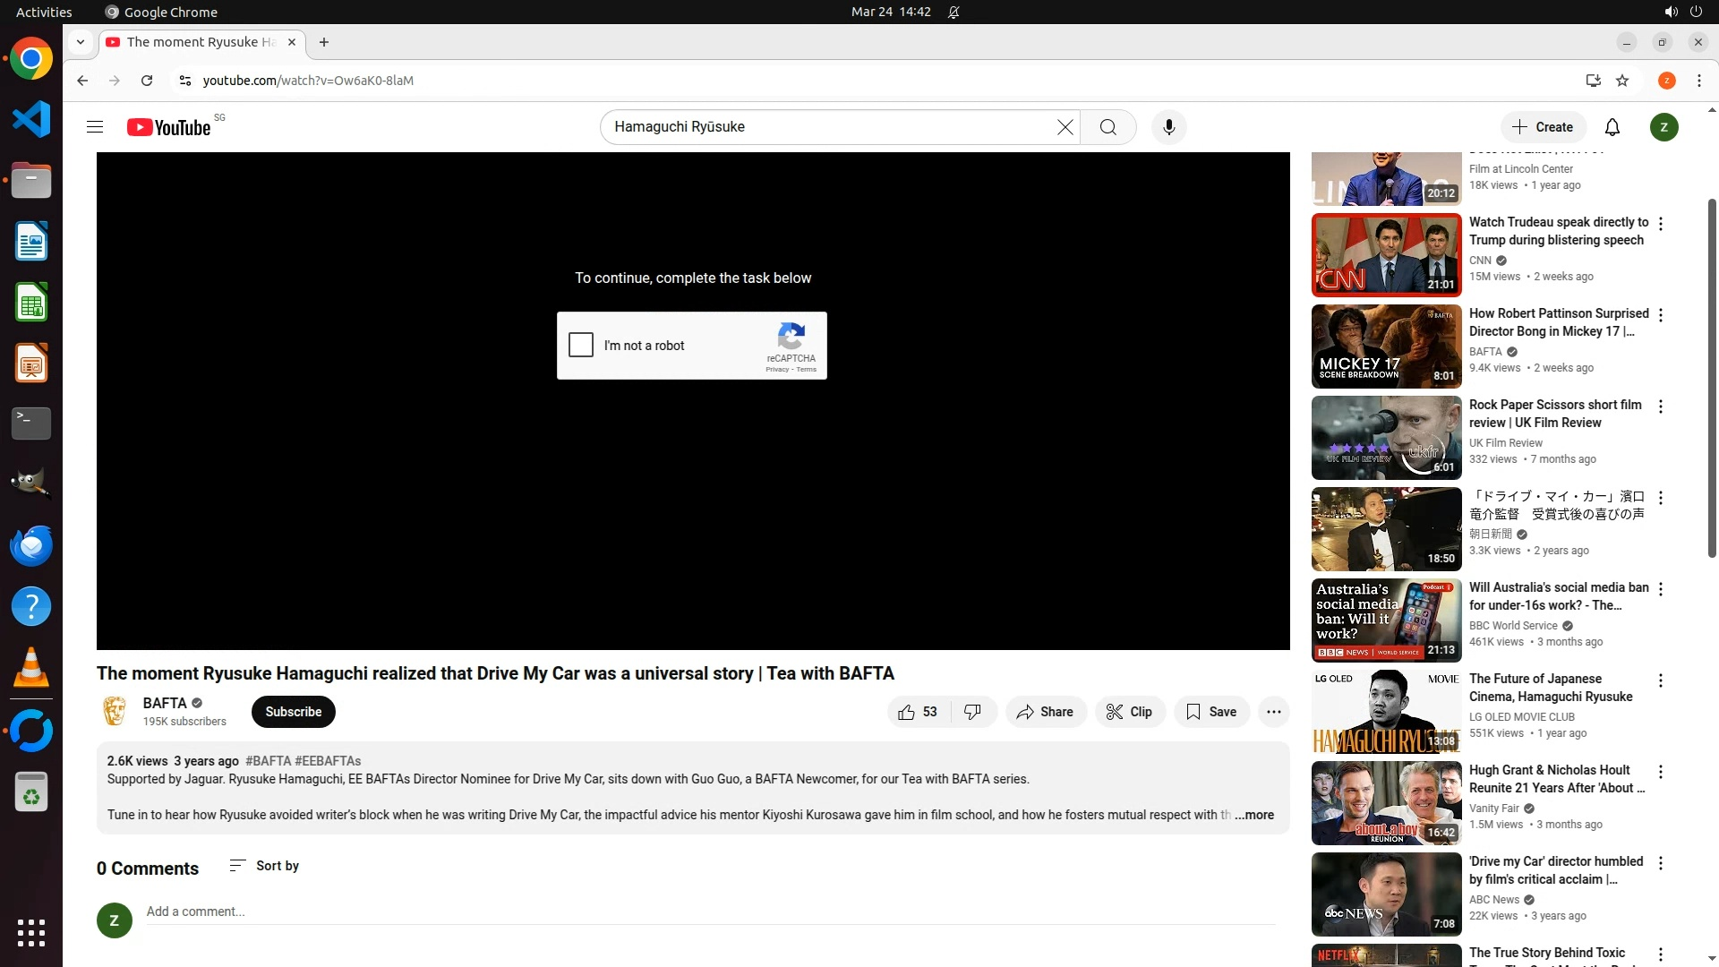Click the search magnifier button
This screenshot has height=967, width=1719.
pyautogui.click(x=1108, y=127)
